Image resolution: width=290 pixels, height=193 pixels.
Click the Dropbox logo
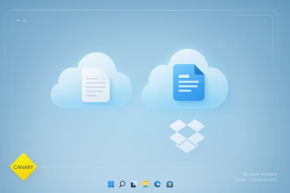pyautogui.click(x=187, y=136)
